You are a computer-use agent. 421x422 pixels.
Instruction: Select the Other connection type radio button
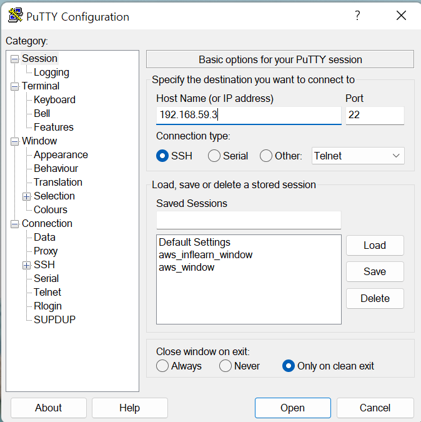[266, 156]
